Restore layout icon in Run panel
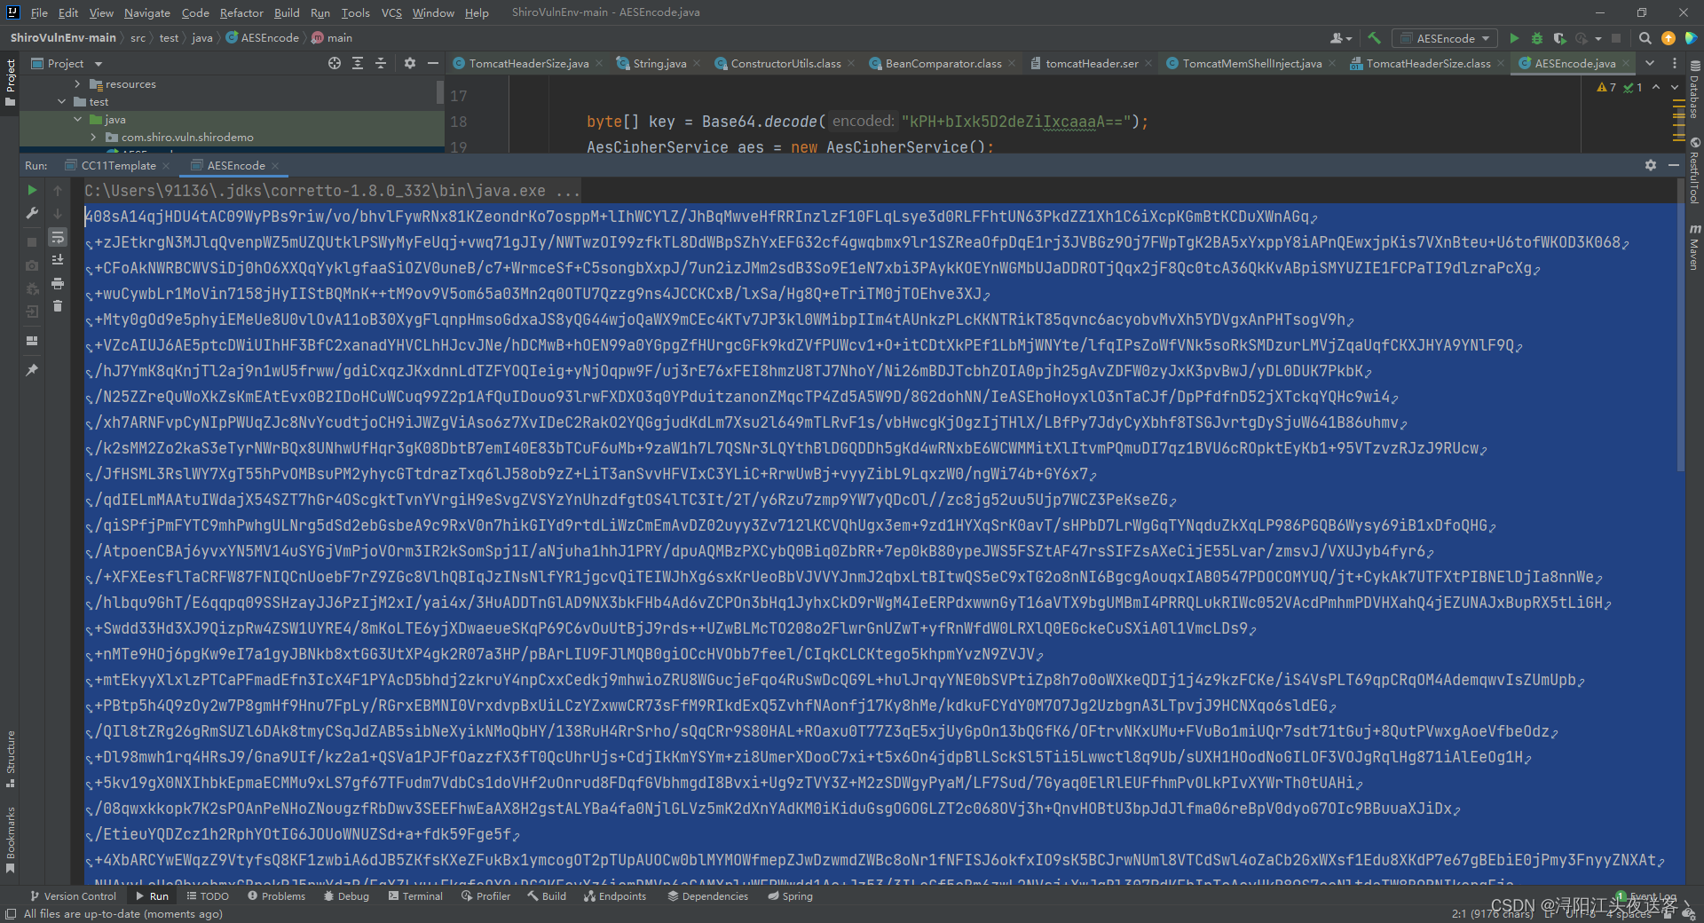This screenshot has width=1704, height=923. click(32, 341)
